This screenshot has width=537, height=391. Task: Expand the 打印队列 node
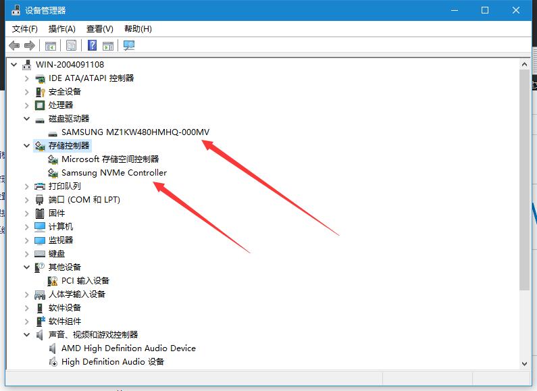click(27, 186)
